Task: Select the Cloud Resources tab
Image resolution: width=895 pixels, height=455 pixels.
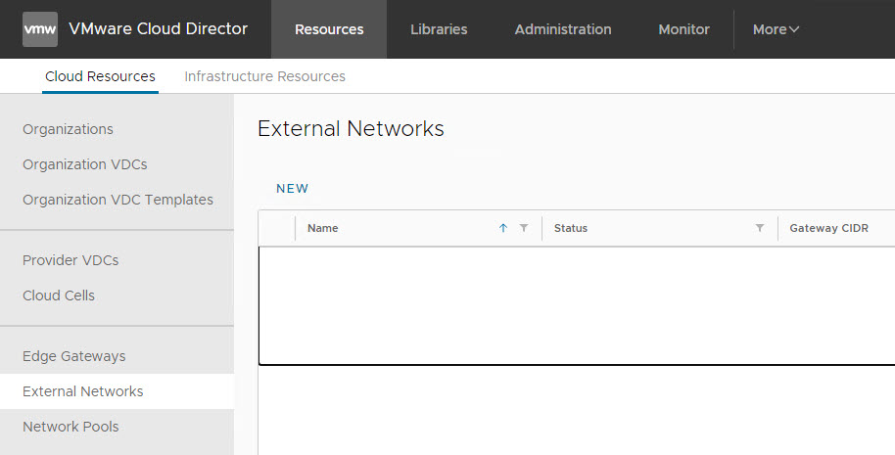Action: (x=100, y=76)
